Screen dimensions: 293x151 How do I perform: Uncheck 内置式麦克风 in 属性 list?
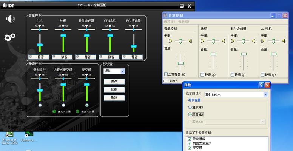[x=190, y=143]
